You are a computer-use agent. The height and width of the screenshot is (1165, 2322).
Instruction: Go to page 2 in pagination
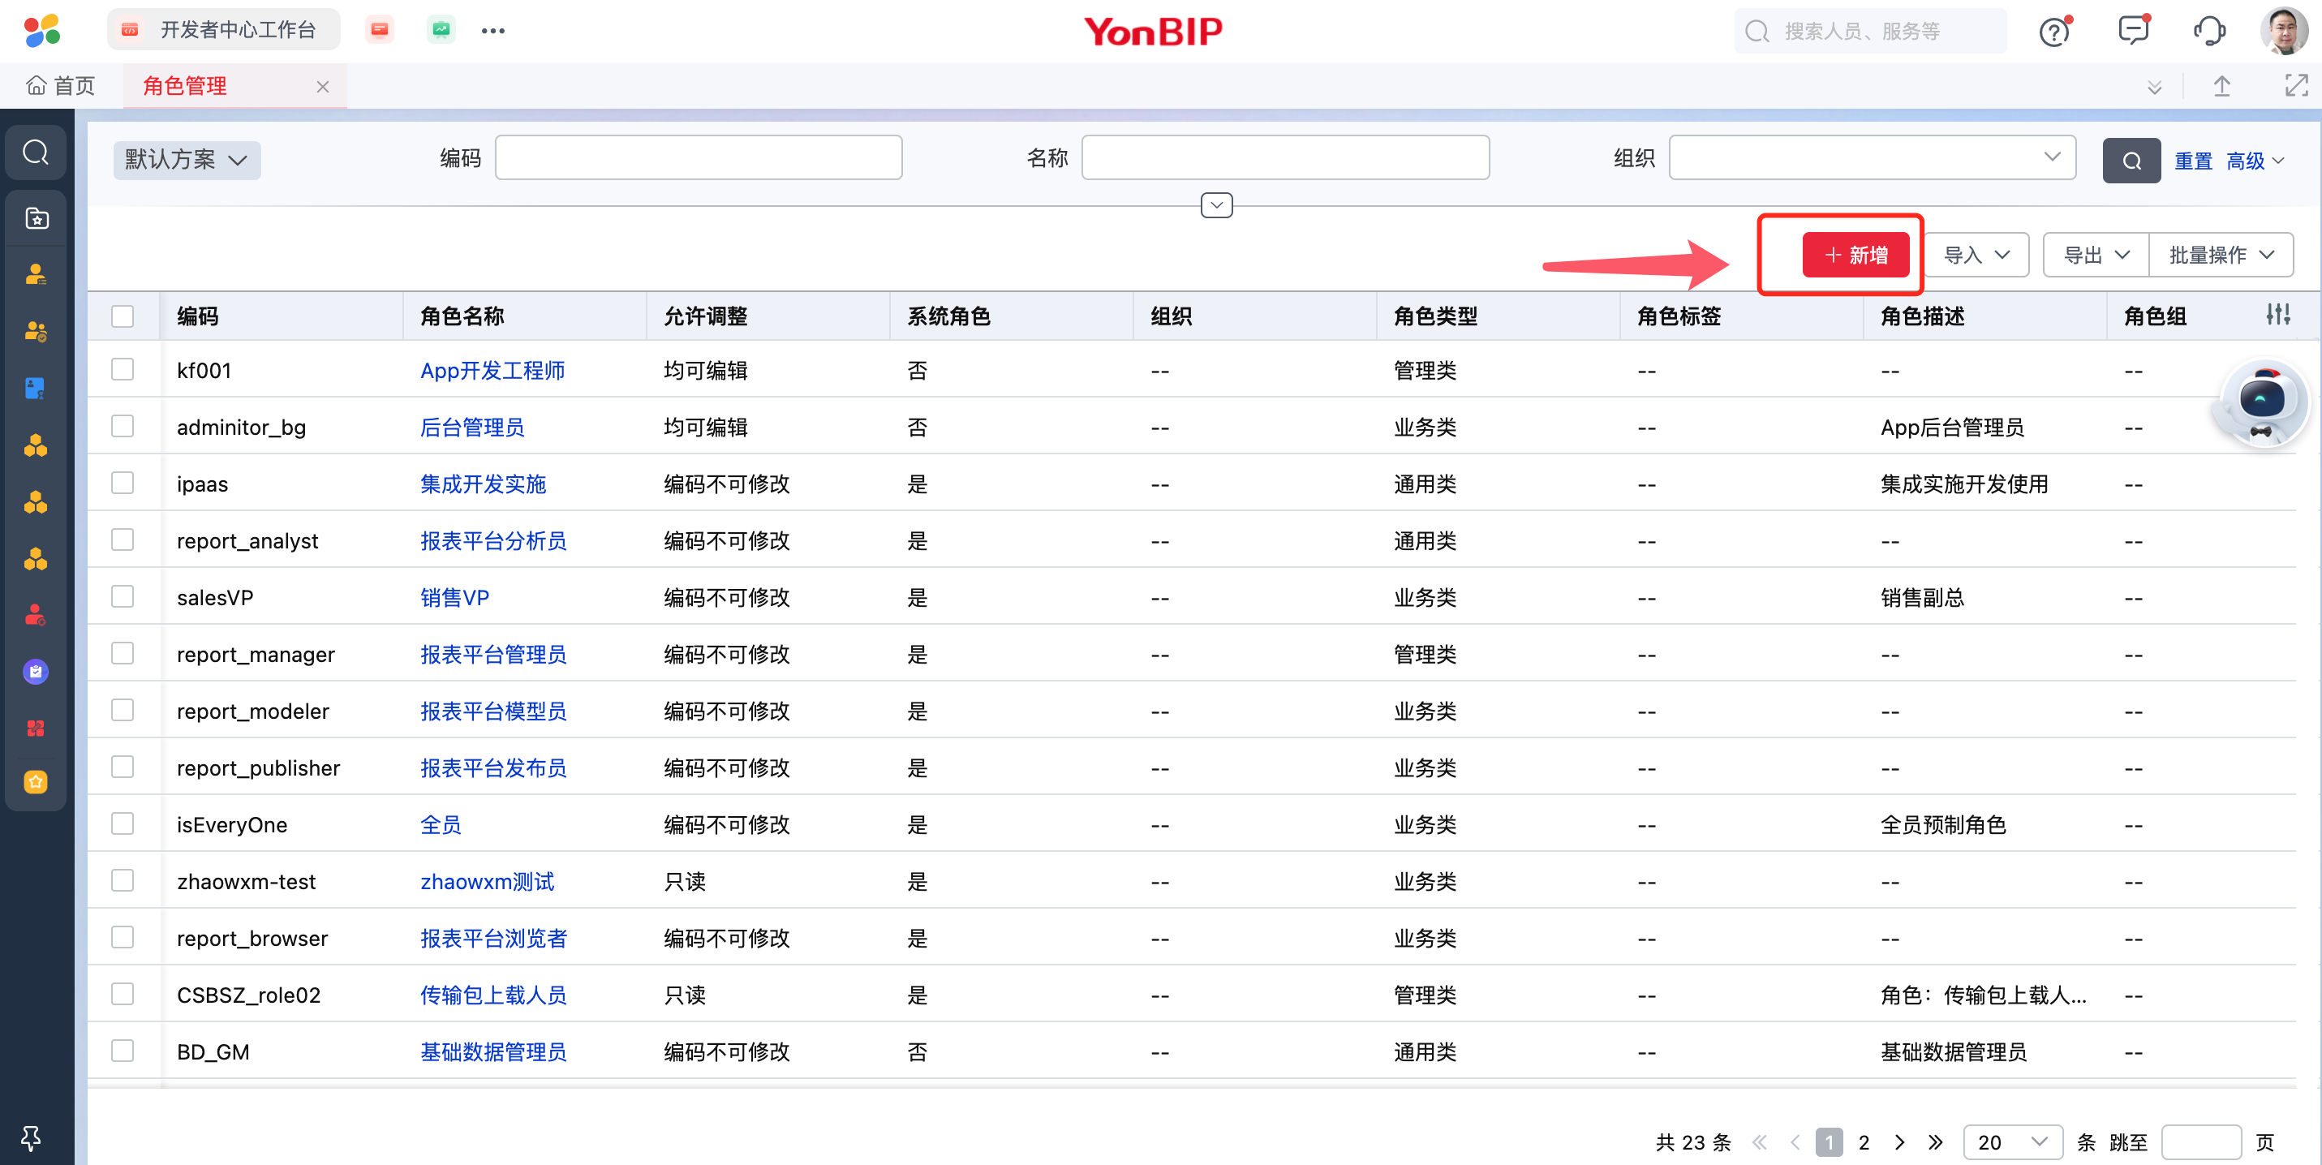tap(1863, 1141)
